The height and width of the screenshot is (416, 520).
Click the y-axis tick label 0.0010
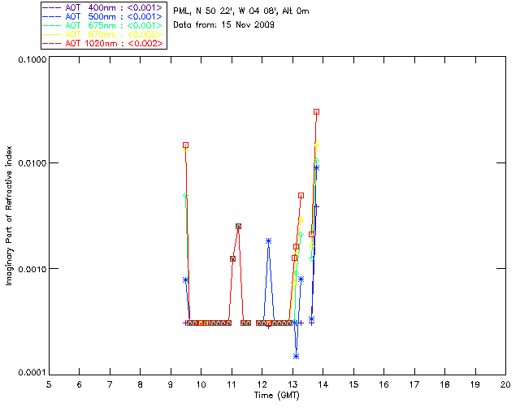click(32, 269)
